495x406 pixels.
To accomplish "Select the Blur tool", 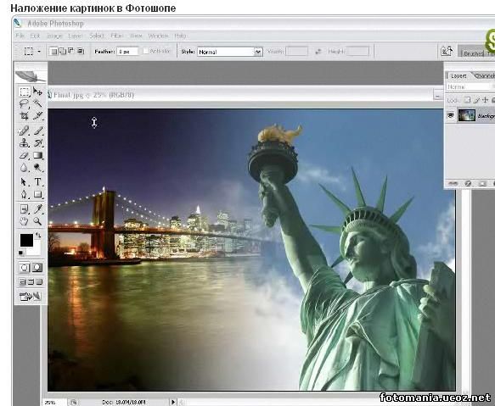I will (x=25, y=168).
